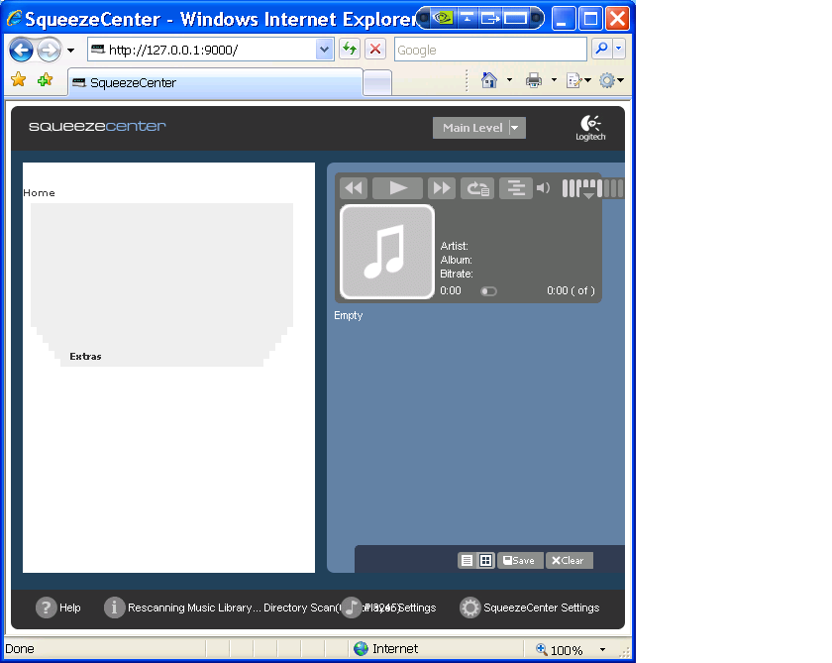Toggle the shuffle mode icon
This screenshot has height=663, width=832.
[x=515, y=188]
